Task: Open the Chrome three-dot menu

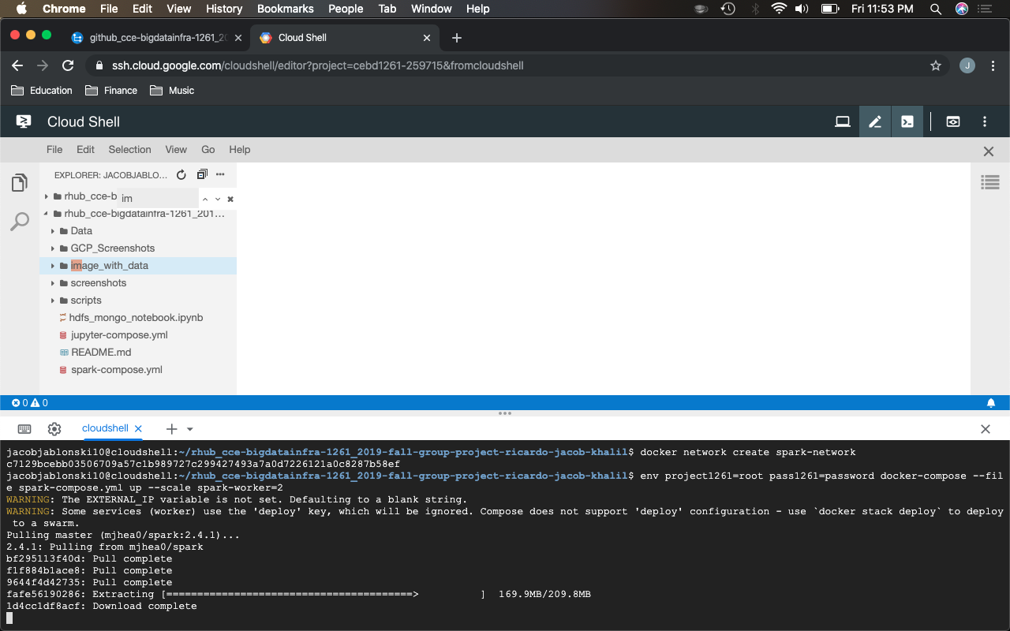Action: click(992, 65)
